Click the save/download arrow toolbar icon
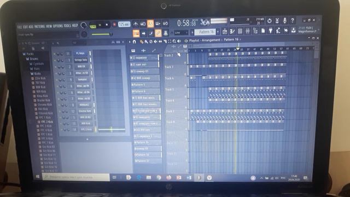The width and height of the screenshot is (350, 197). click(294, 30)
